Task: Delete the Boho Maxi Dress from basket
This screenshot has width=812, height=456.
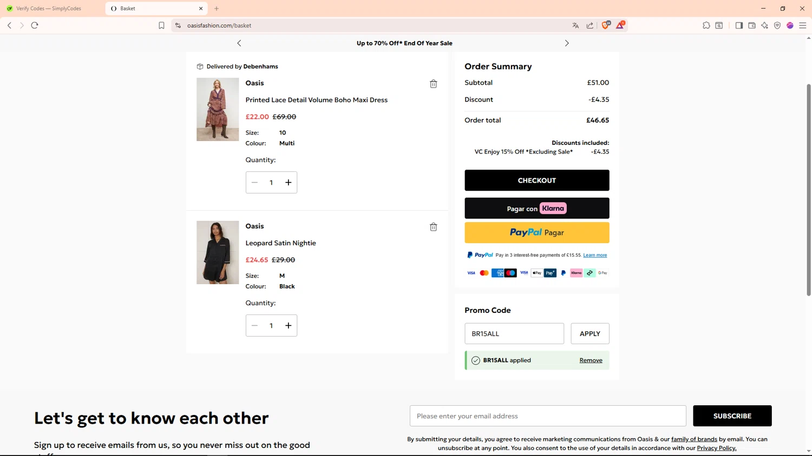Action: click(x=433, y=84)
